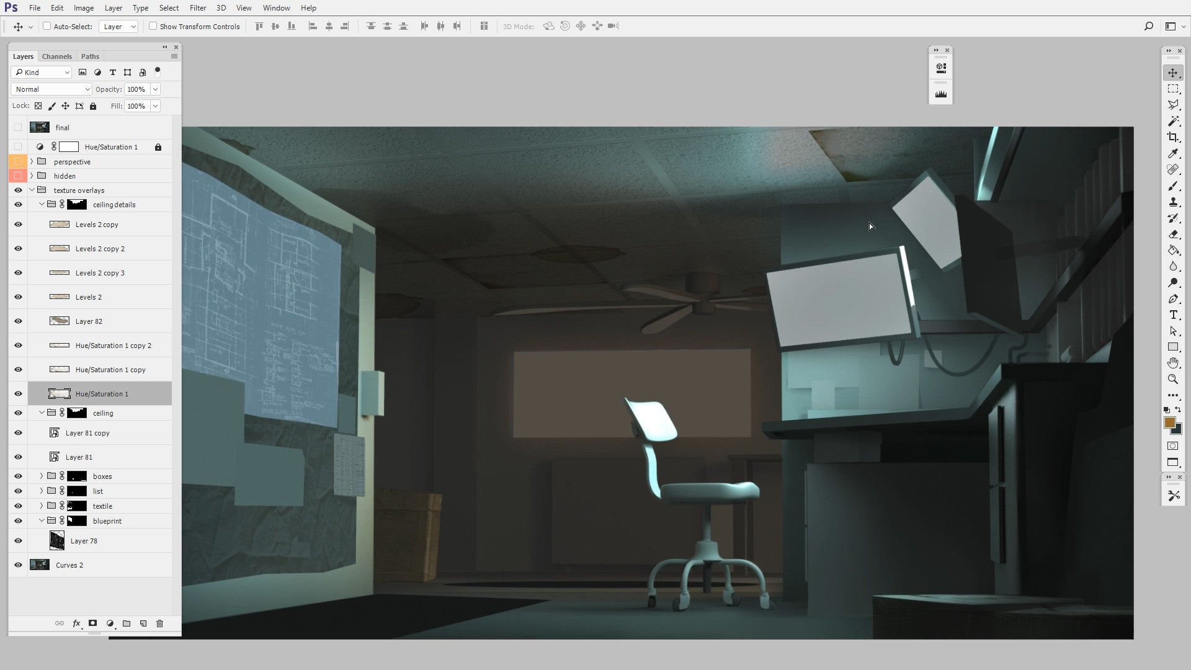
Task: Open the Filter menu
Action: (198, 7)
